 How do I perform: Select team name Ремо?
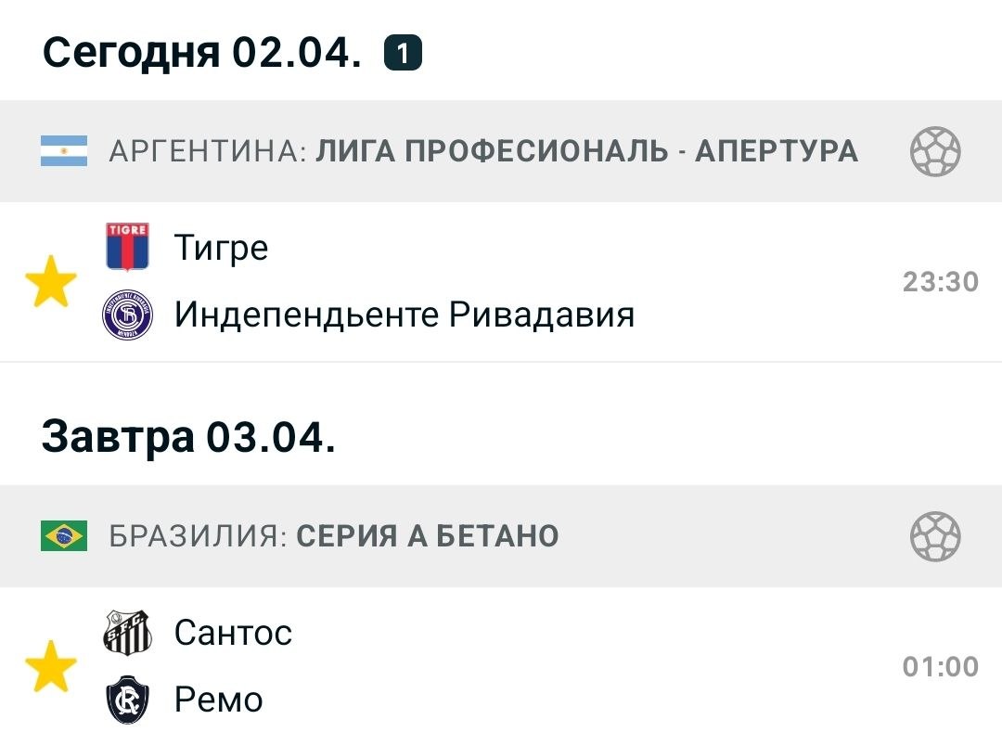pos(219,700)
